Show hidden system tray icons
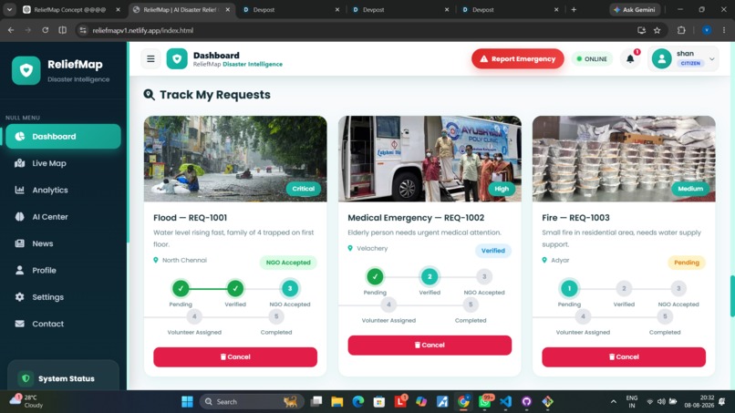The width and height of the screenshot is (735, 413). point(613,402)
